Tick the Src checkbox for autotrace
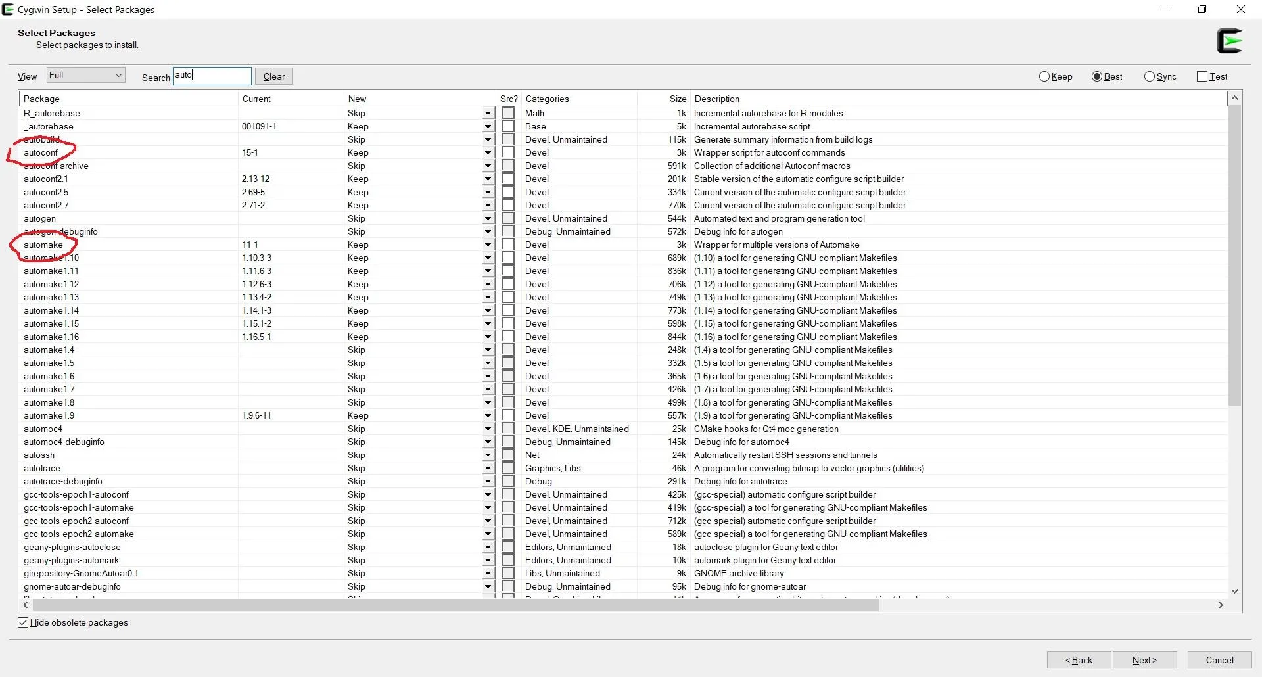Viewport: 1262px width, 677px height. (x=508, y=468)
